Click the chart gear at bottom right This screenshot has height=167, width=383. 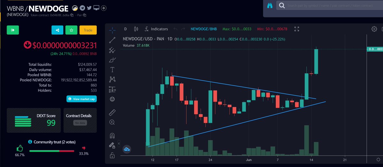coord(378,159)
